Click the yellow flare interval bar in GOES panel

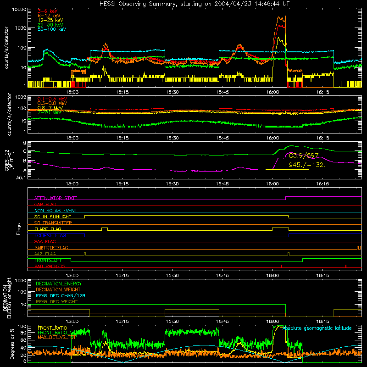coord(287,170)
